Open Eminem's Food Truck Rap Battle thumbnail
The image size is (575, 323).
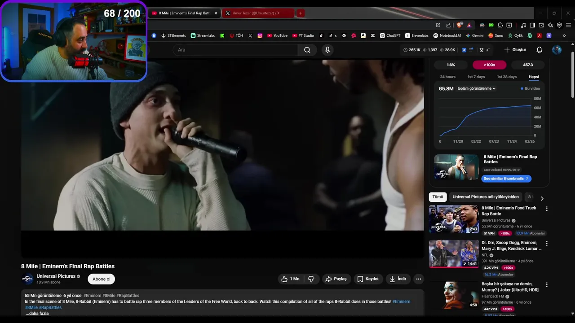454,219
